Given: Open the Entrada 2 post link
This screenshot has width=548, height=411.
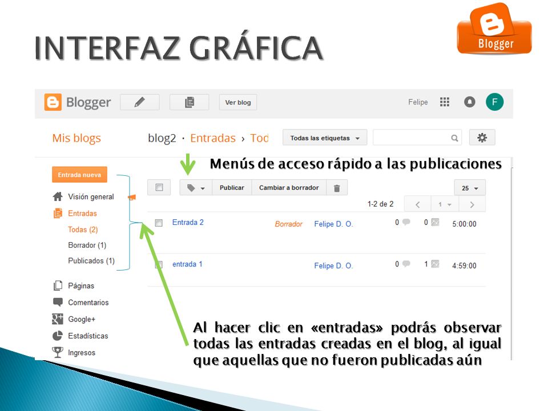Looking at the screenshot, I should (188, 222).
